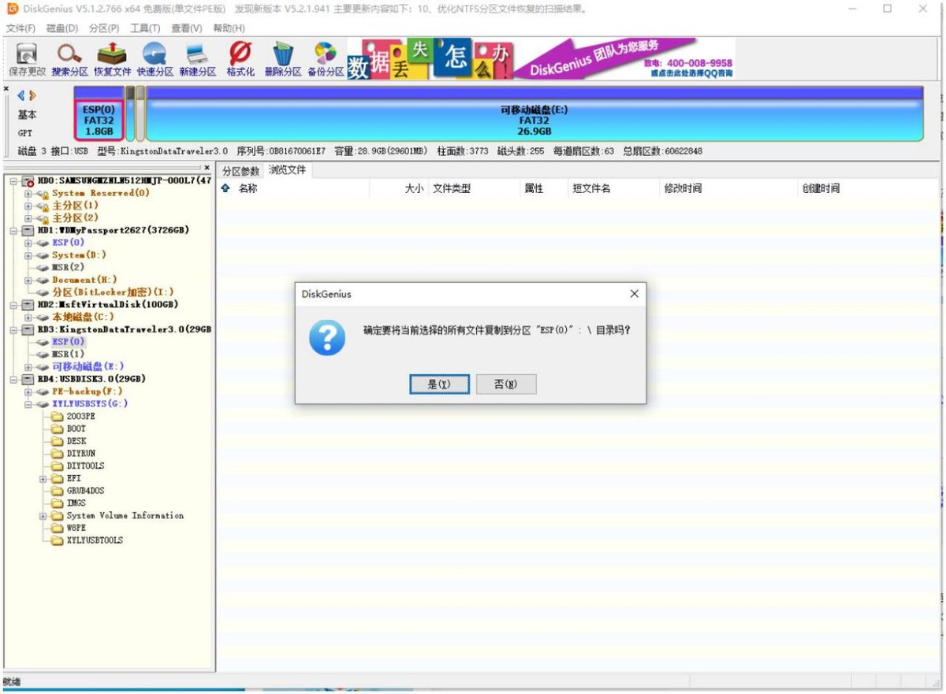The width and height of the screenshot is (946, 694).
Task: Select the 新建分区 new partition icon
Action: (197, 59)
